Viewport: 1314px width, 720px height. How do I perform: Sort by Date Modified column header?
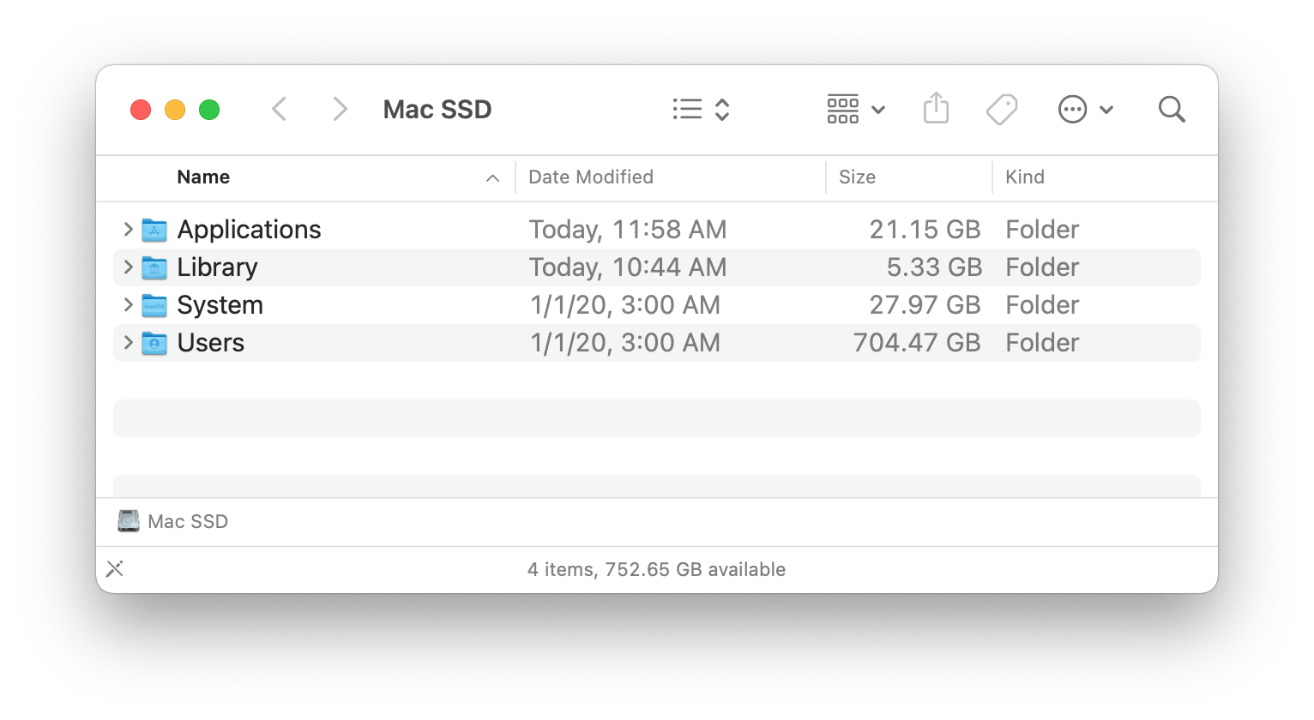[x=591, y=177]
